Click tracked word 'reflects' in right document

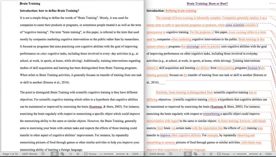point(212,100)
